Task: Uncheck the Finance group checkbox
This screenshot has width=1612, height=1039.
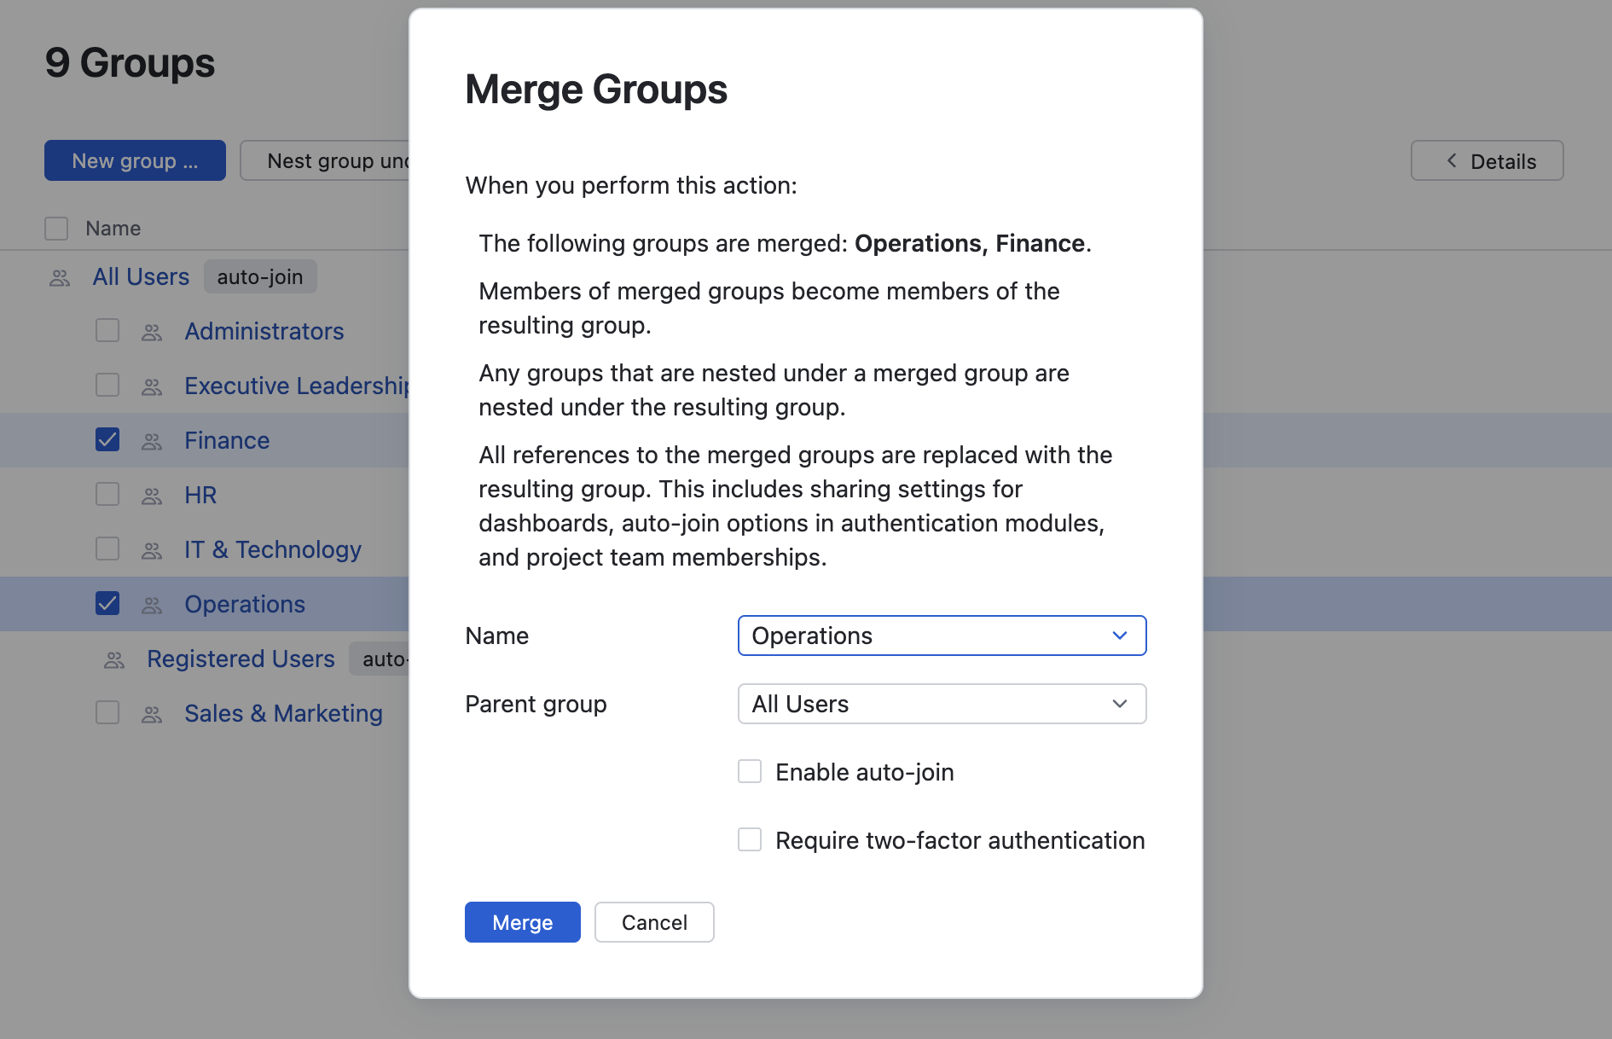Action: [x=107, y=440]
